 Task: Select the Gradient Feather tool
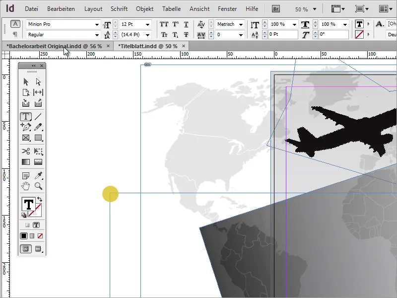[38, 162]
